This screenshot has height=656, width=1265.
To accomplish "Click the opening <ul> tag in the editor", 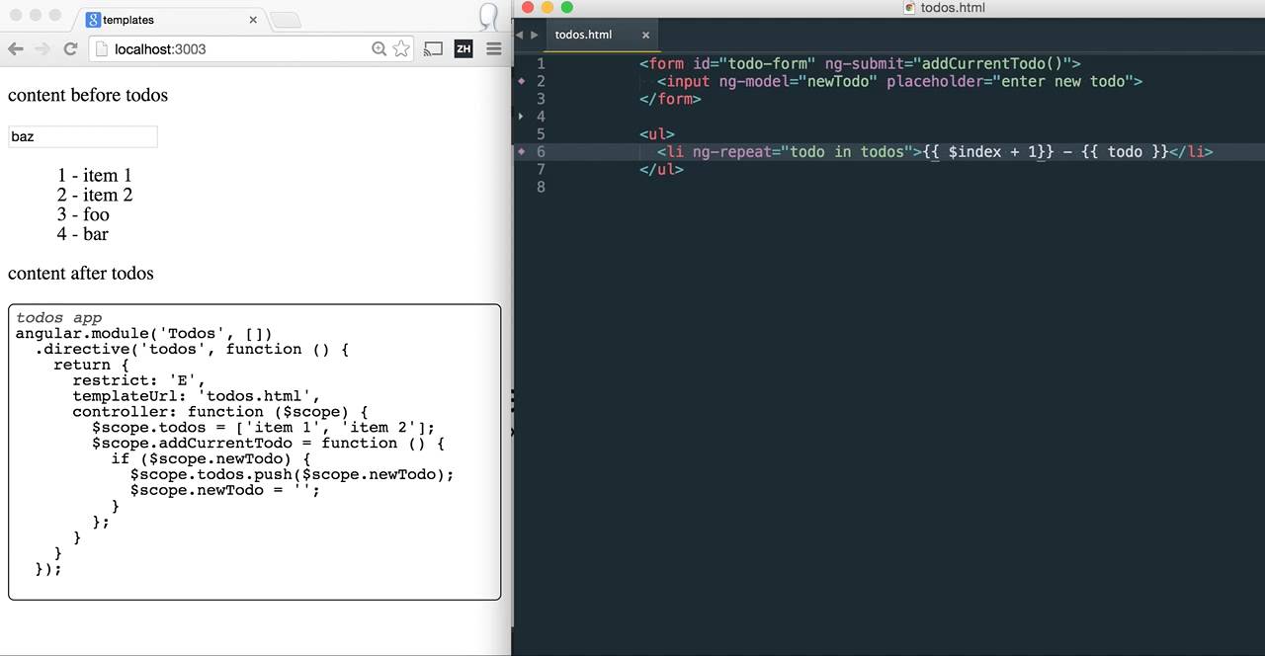I will (x=657, y=133).
